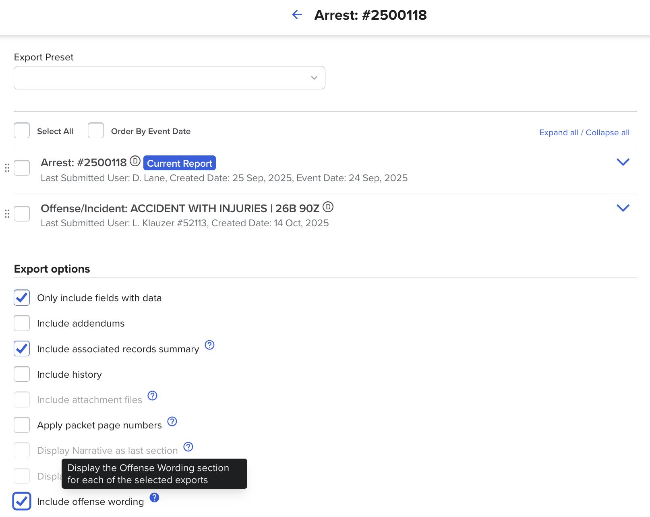Uncheck Only include fields with data
The image size is (650, 517).
22,298
